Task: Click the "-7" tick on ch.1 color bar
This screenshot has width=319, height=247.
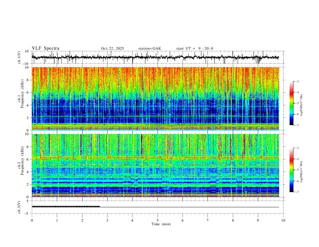Action: 297,126
